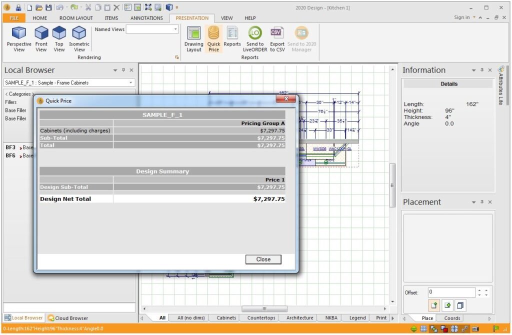
Task: Open the VIEW ribbon tab
Action: point(226,18)
